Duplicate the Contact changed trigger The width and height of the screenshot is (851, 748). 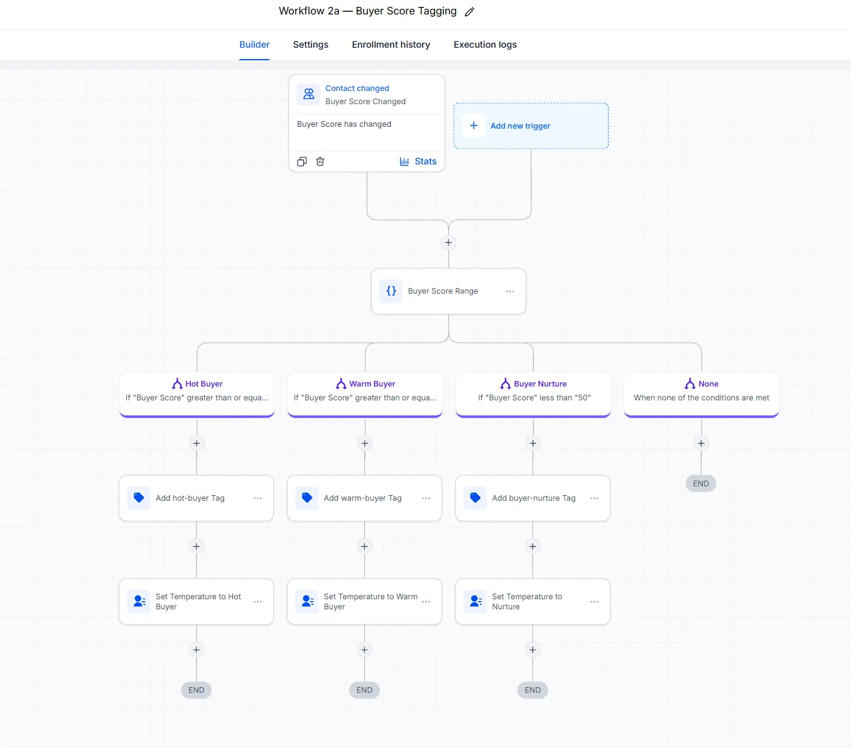[x=302, y=161]
